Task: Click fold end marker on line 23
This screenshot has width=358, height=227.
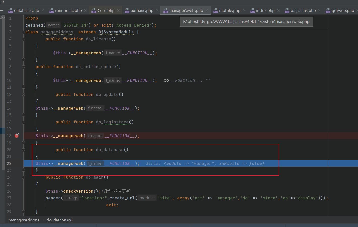Action: pos(23,170)
